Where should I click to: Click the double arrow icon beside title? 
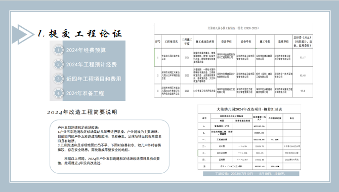coord(23,34)
